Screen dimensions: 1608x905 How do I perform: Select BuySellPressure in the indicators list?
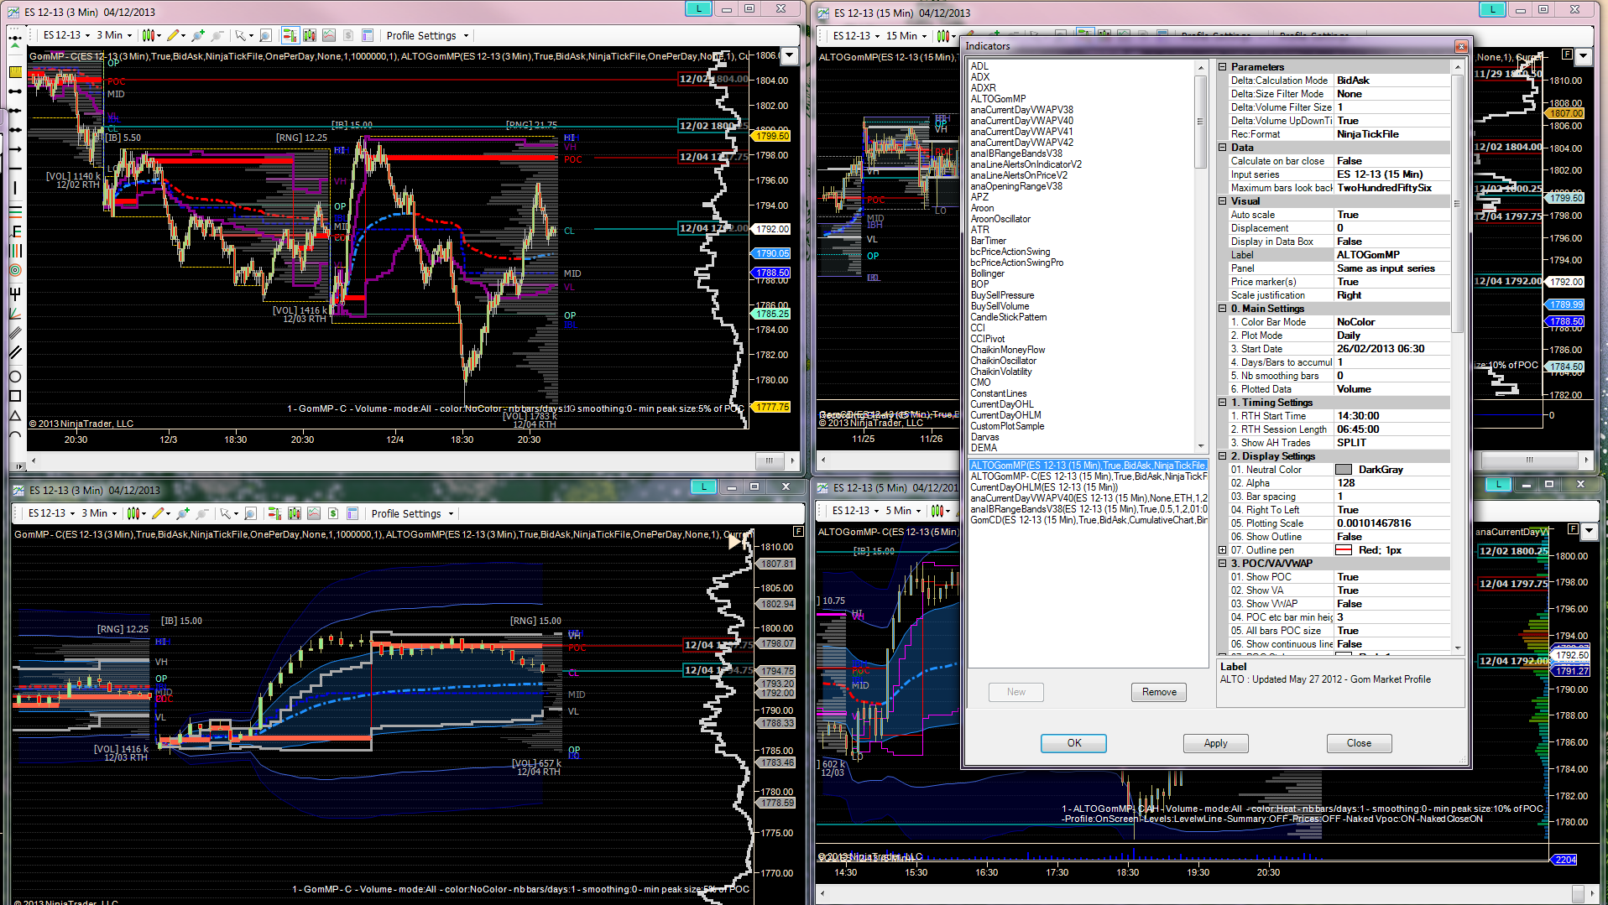pos(1002,295)
